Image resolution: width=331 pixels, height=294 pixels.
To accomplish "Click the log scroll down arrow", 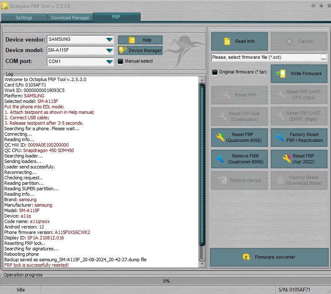I will pyautogui.click(x=202, y=264).
